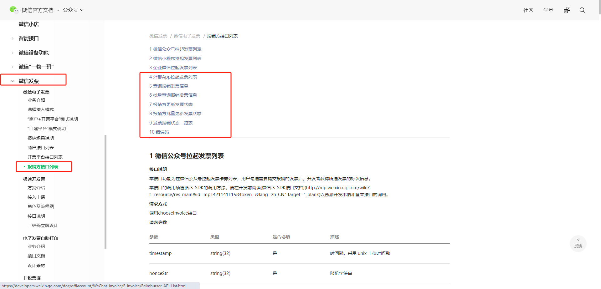The height and width of the screenshot is (289, 601).
Task: Open the 公众号 dropdown
Action: [73, 10]
